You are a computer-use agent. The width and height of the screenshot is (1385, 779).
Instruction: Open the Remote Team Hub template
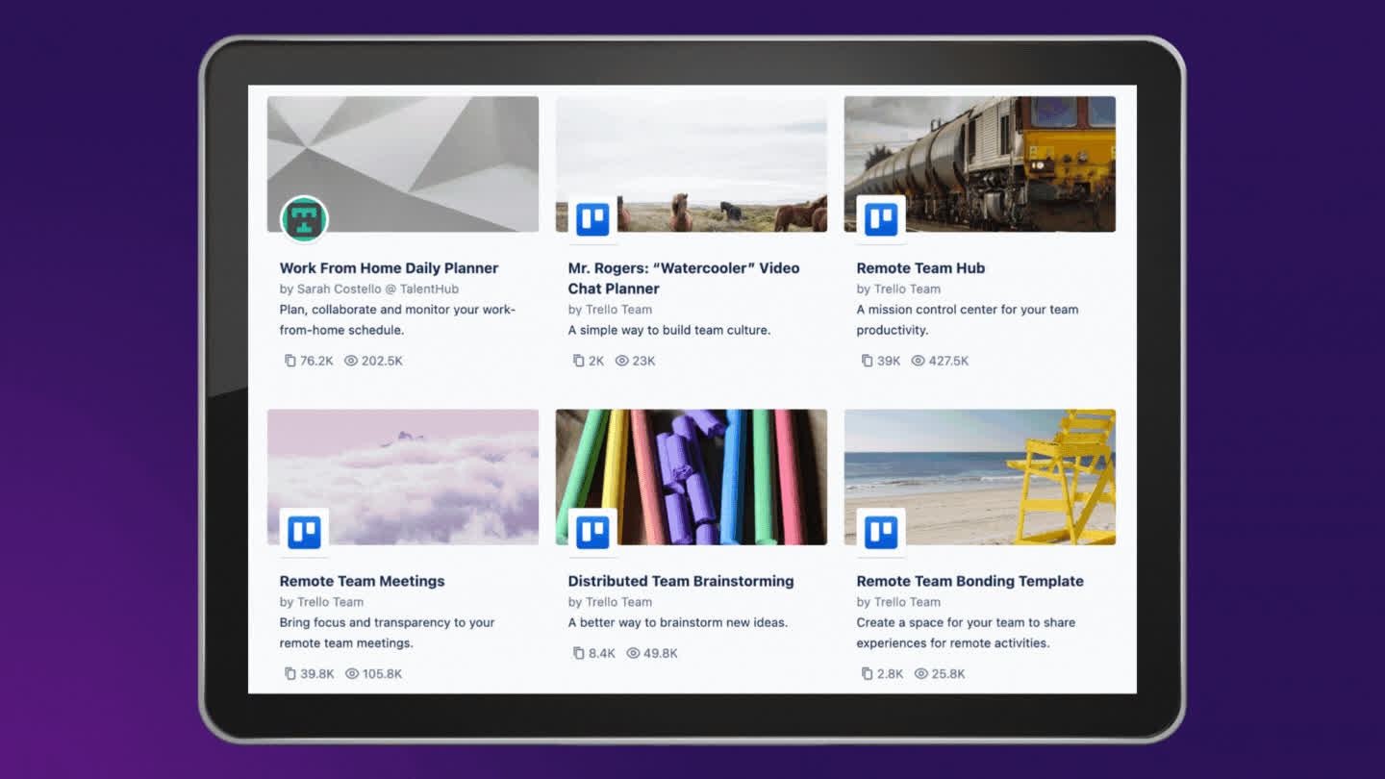[920, 268]
